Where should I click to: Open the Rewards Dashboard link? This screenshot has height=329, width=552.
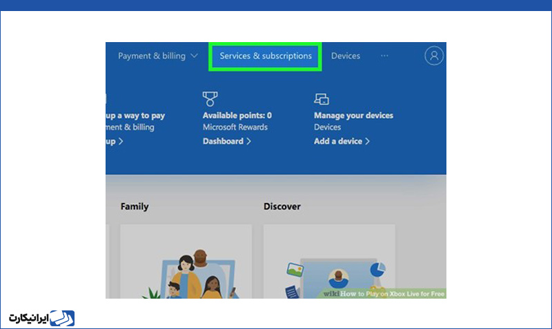pos(227,141)
